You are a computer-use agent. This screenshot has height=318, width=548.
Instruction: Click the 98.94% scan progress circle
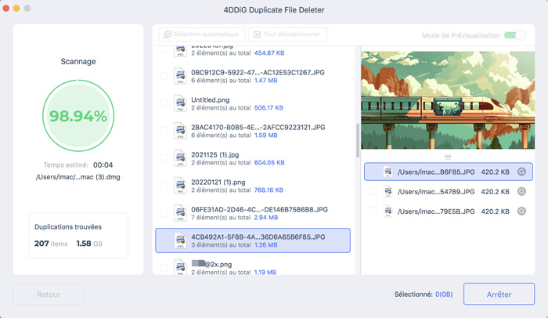pyautogui.click(x=78, y=116)
